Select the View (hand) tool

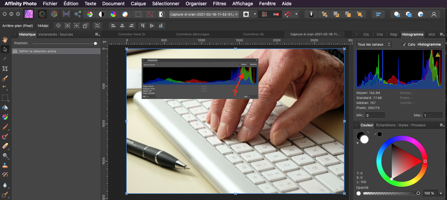click(5, 40)
